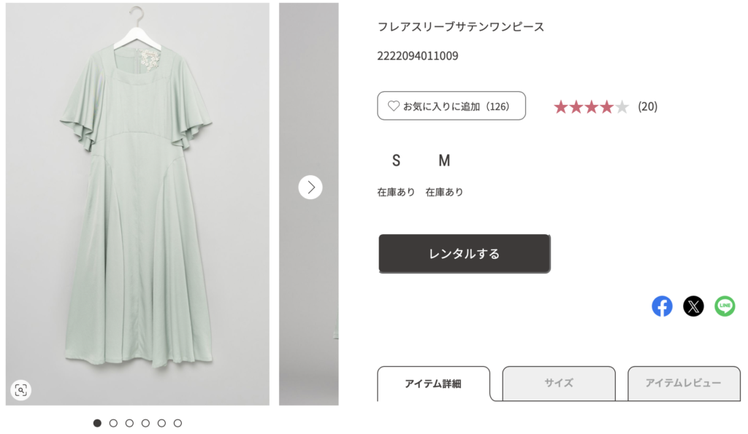Open the アイテム詳細 tab
Image resolution: width=748 pixels, height=434 pixels.
[x=433, y=384]
